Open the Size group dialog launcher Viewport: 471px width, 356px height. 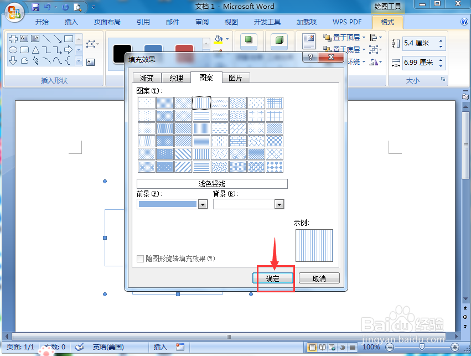coord(443,79)
